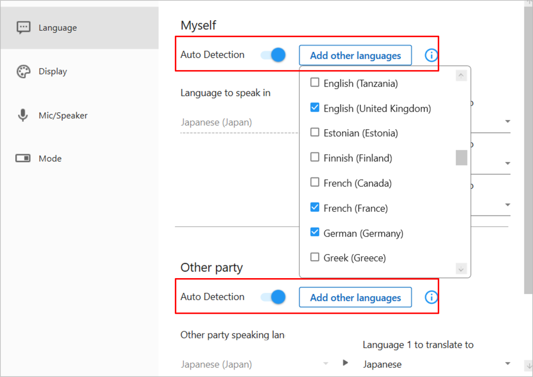Open the Display settings section

(x=79, y=72)
